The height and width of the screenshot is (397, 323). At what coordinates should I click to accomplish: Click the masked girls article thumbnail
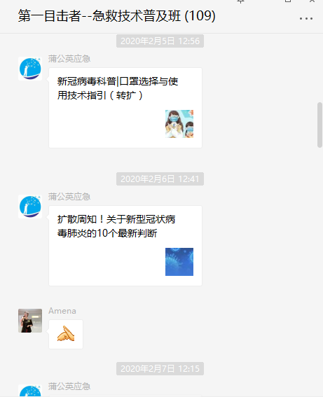[179, 124]
